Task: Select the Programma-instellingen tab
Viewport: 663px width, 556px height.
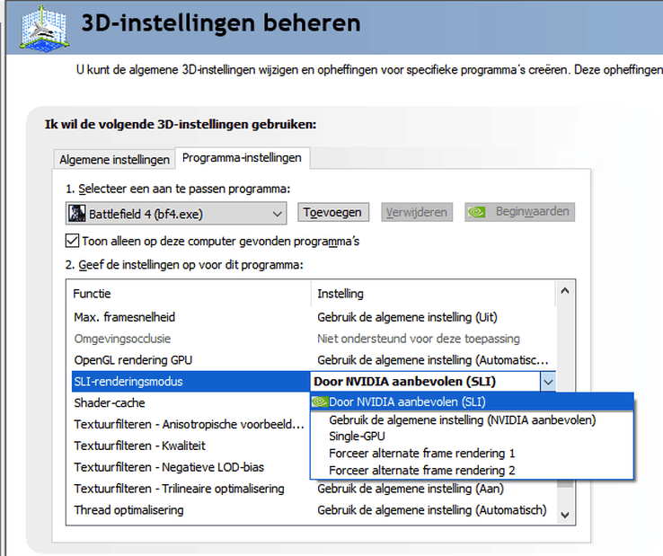Action: pos(243,158)
